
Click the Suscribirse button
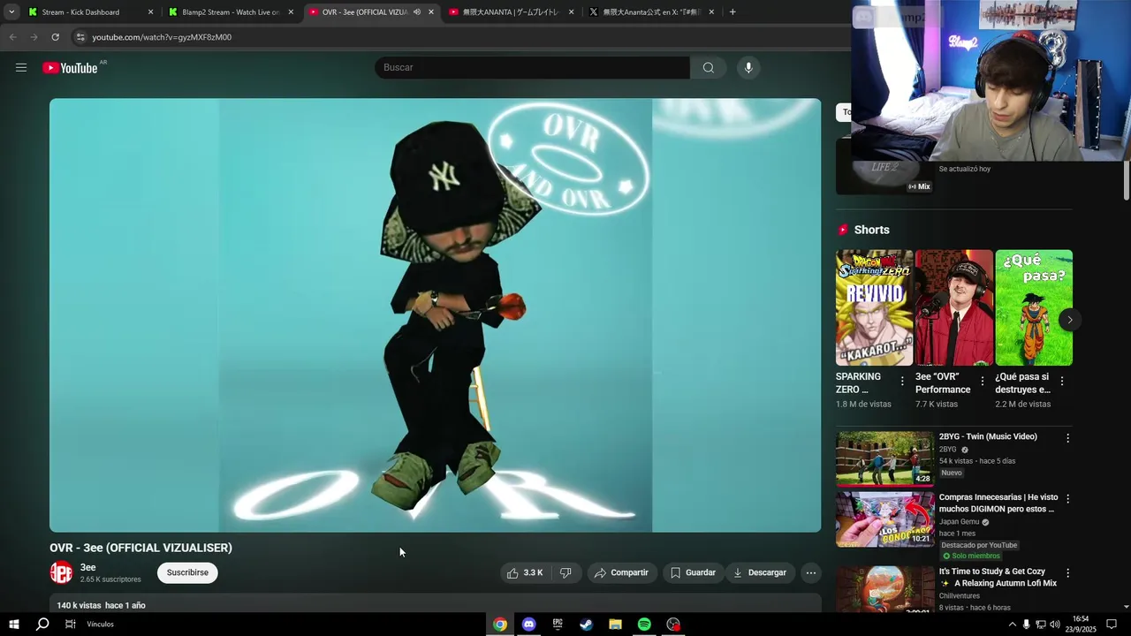click(x=187, y=572)
